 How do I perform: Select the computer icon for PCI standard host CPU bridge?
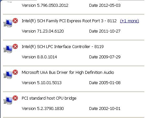pyautogui.click(x=8, y=101)
